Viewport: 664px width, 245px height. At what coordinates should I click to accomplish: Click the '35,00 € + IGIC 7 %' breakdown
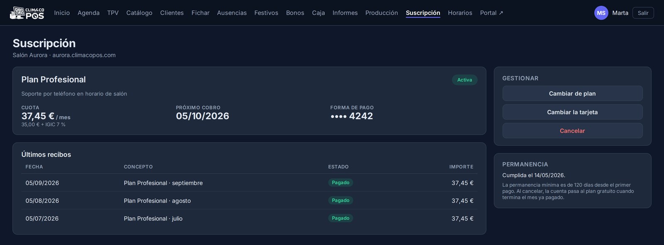[x=44, y=125]
